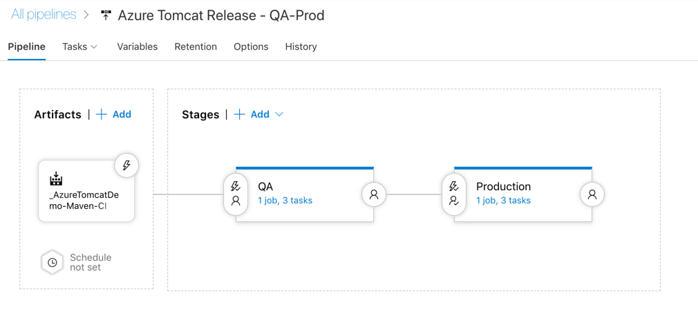Open continuous deployment trigger on artifact

click(126, 166)
